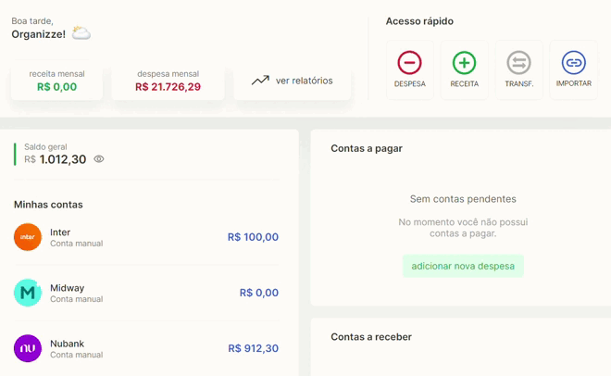Open ver relatórios link
Image resolution: width=611 pixels, height=376 pixels.
304,81
